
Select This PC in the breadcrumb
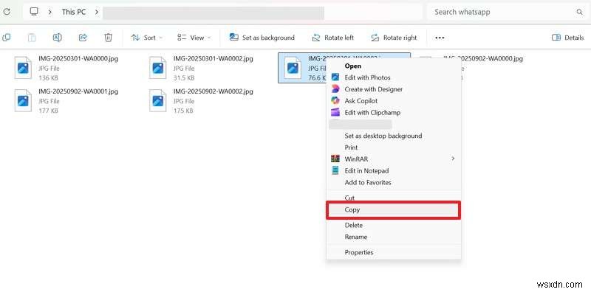pyautogui.click(x=74, y=12)
